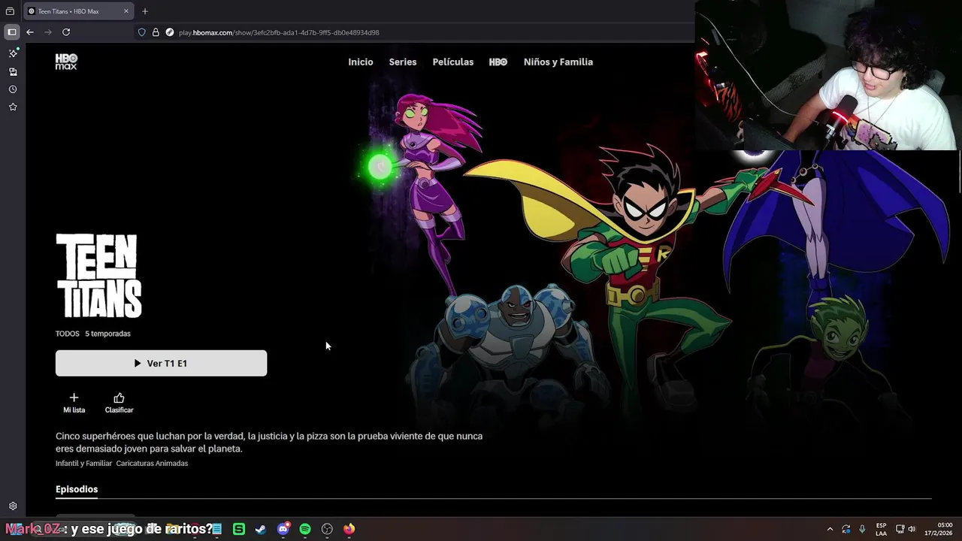Open the Películas navigation item
The height and width of the screenshot is (541, 962).
(453, 62)
